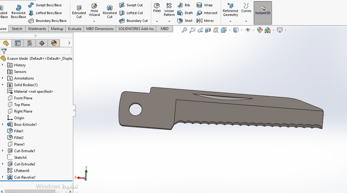Click the feature tree filter field

[36, 51]
